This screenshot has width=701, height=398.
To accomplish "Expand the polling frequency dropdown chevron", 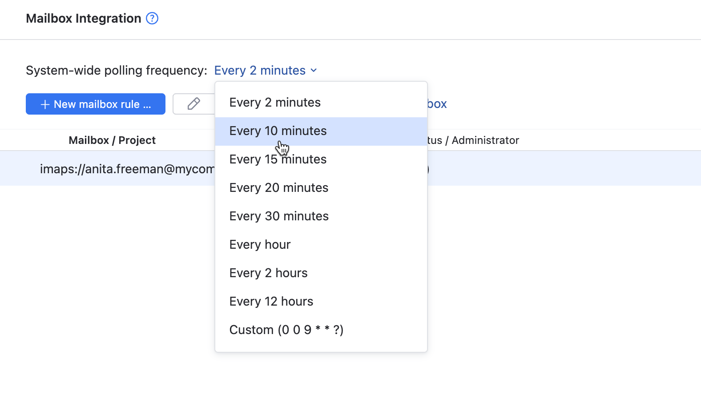I will 314,70.
